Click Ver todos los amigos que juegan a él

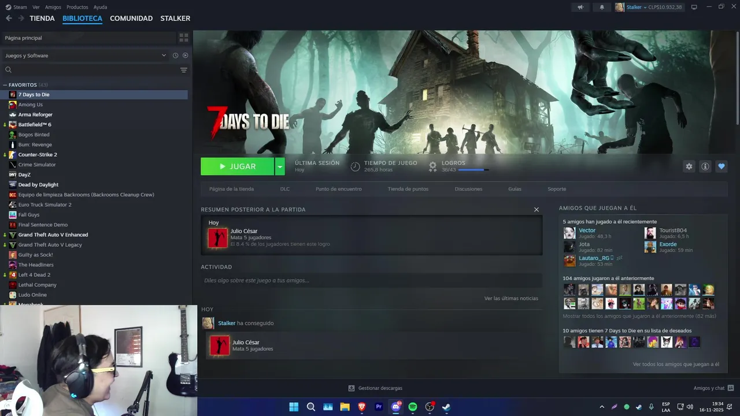pos(676,364)
